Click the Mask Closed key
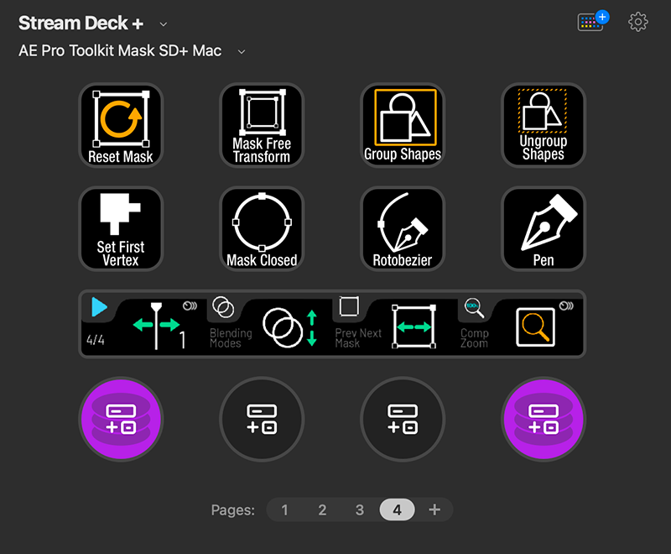 [262, 228]
